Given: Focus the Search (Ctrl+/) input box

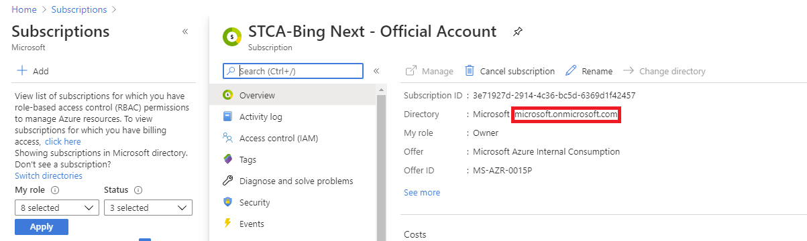Looking at the screenshot, I should pyautogui.click(x=293, y=71).
